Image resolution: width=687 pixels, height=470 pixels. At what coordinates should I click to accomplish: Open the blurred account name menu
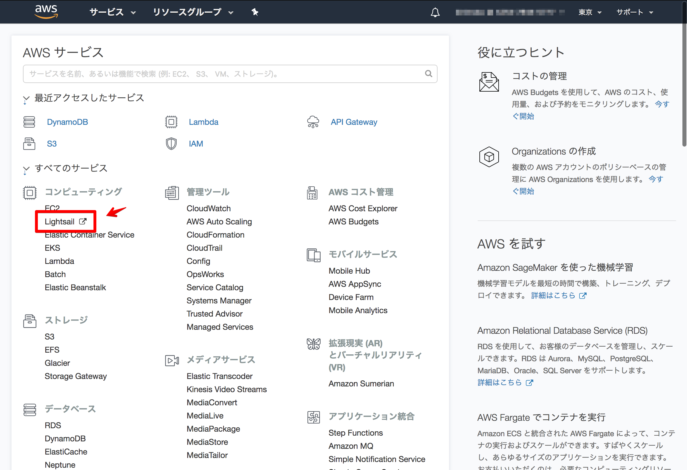pyautogui.click(x=510, y=12)
